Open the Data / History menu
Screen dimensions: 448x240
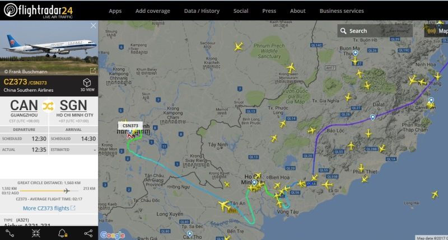tap(202, 11)
